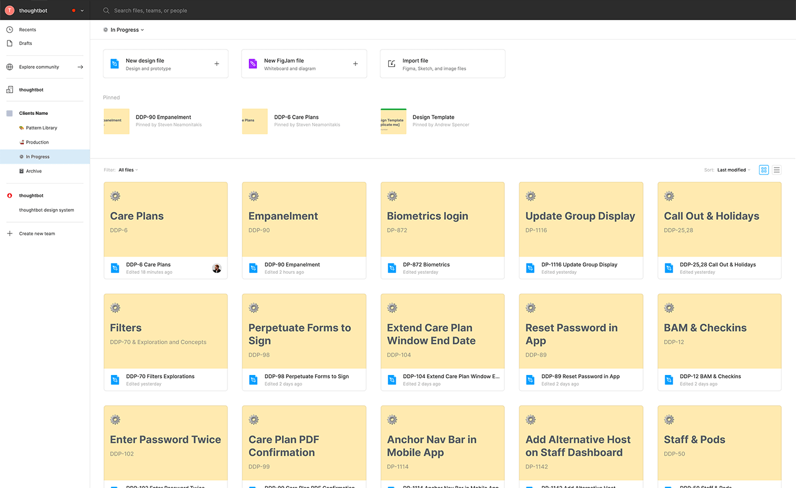Switch to list view
796x488 pixels.
(777, 170)
